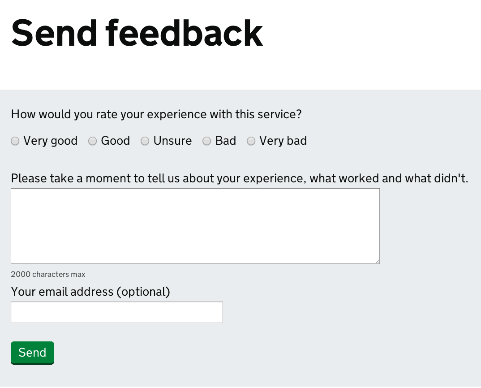Select the "Good" radio button
Viewport: 481px width, 388px height.
point(92,141)
